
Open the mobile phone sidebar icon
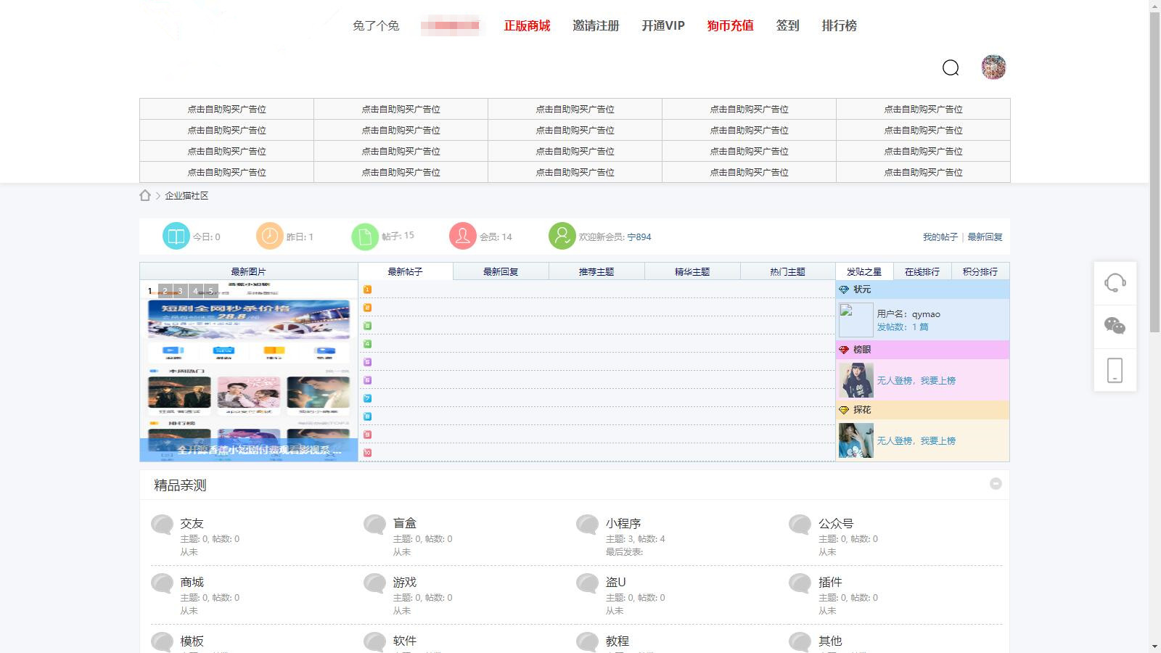click(x=1115, y=370)
